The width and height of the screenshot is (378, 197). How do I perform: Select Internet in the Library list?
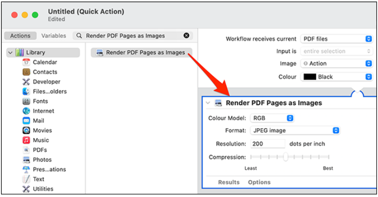pyautogui.click(x=43, y=111)
